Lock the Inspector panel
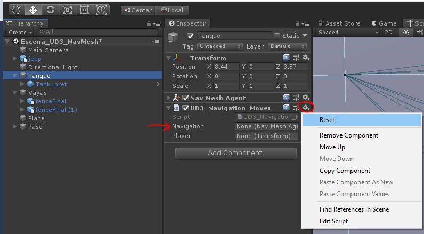Screen dimensions: 424x234 (297, 24)
